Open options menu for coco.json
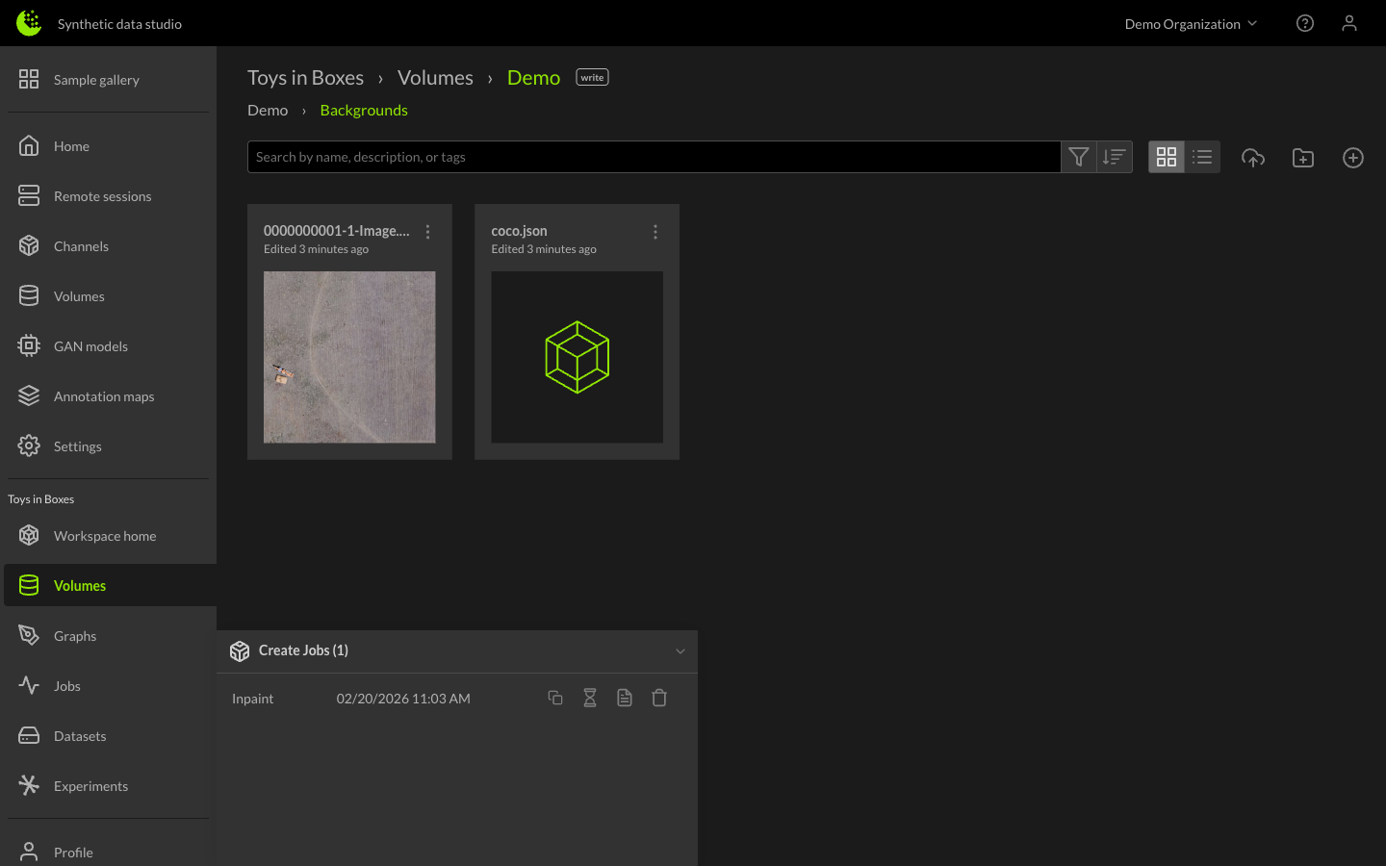The height and width of the screenshot is (866, 1386). point(655,232)
